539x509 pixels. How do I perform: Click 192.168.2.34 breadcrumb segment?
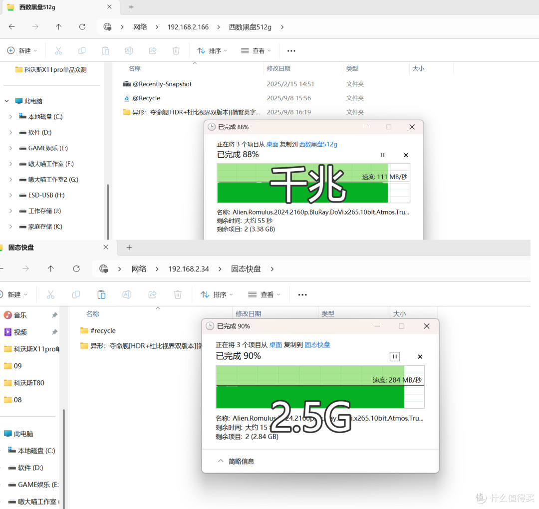click(189, 269)
